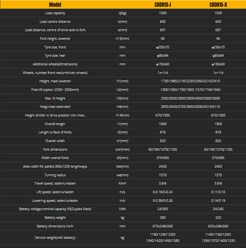Click the Travel speed Km/h unit cell
Viewport: 246px width, 248px height.
(x=122, y=183)
